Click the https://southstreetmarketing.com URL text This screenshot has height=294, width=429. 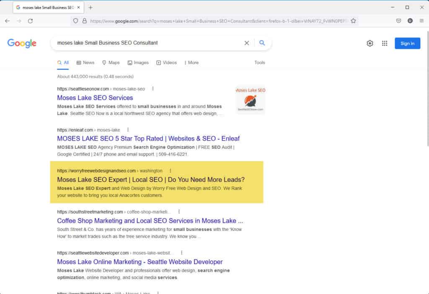(90, 212)
